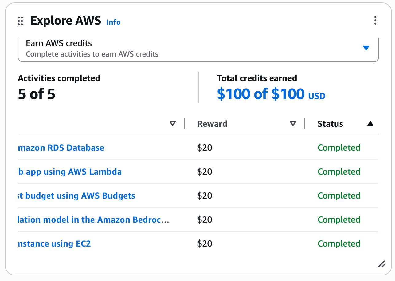Screen dimensions: 395x281
Task: Click the drag handle beside Explore AWS
Action: 20,21
